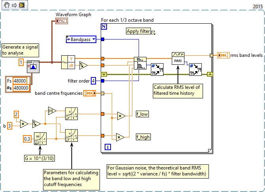The image size is (265, 192).
Task: Click the Gaussian noise theoretical RMS comment
Action: 158,171
